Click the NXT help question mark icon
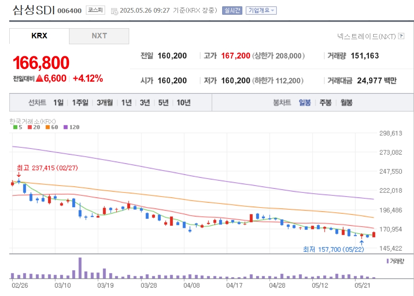 pos(401,36)
